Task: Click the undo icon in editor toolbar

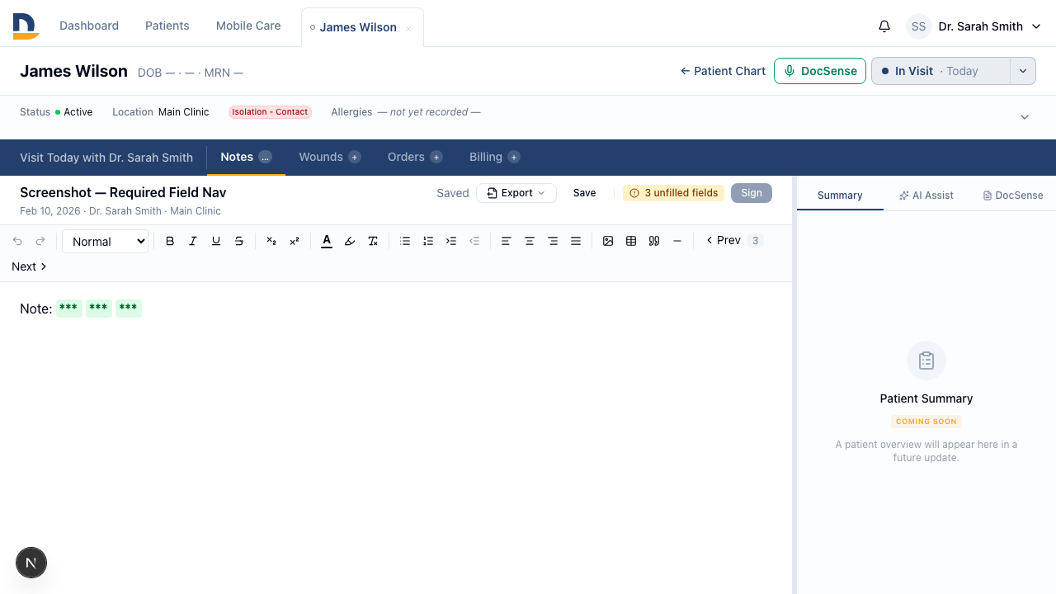Action: tap(17, 241)
